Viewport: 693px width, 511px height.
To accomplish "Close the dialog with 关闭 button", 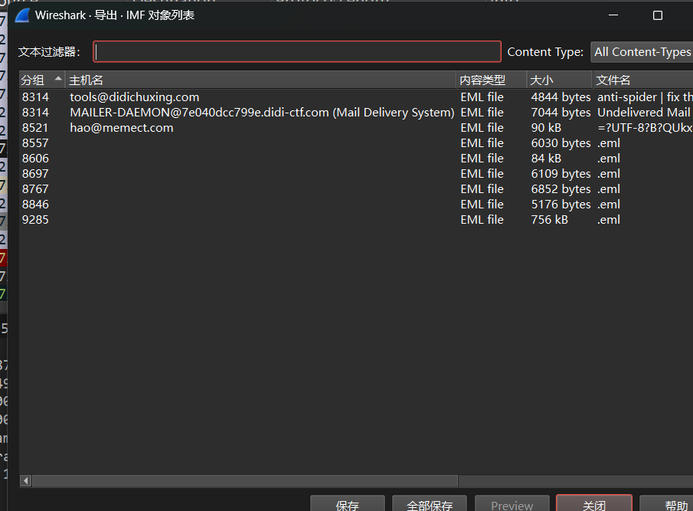I will (594, 504).
